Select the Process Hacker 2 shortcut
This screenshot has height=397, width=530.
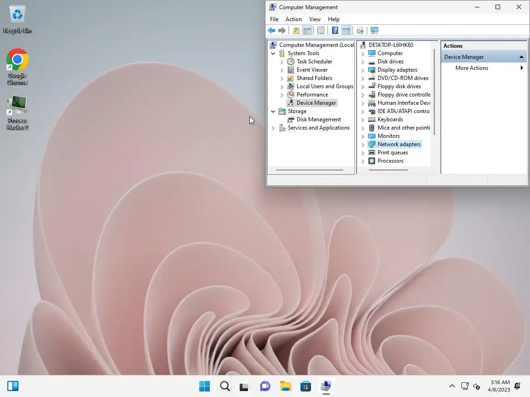17,113
